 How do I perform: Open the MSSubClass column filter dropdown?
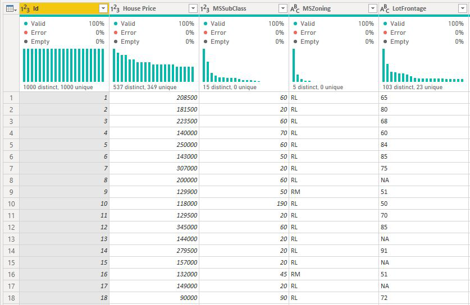[x=282, y=8]
